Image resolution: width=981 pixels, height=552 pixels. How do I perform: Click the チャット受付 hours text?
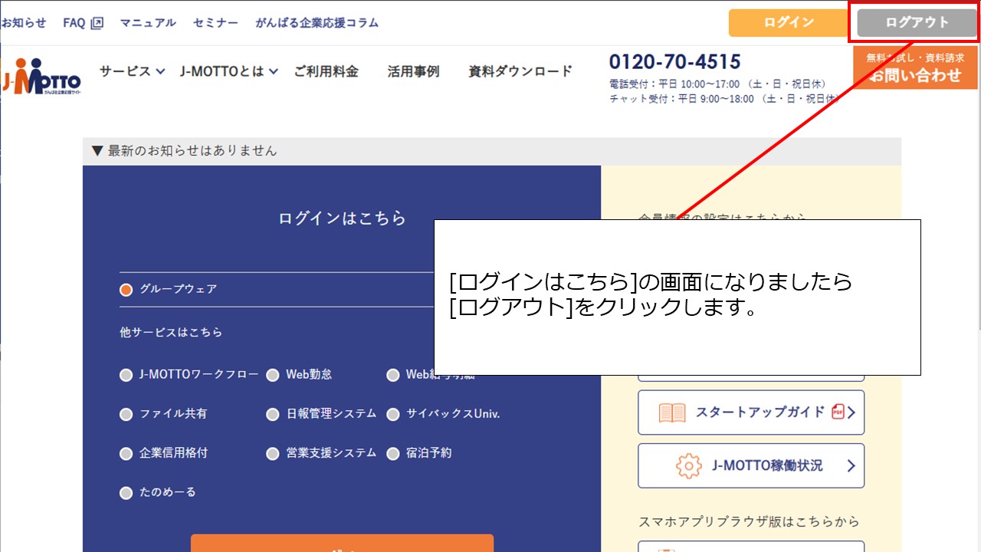click(x=723, y=99)
